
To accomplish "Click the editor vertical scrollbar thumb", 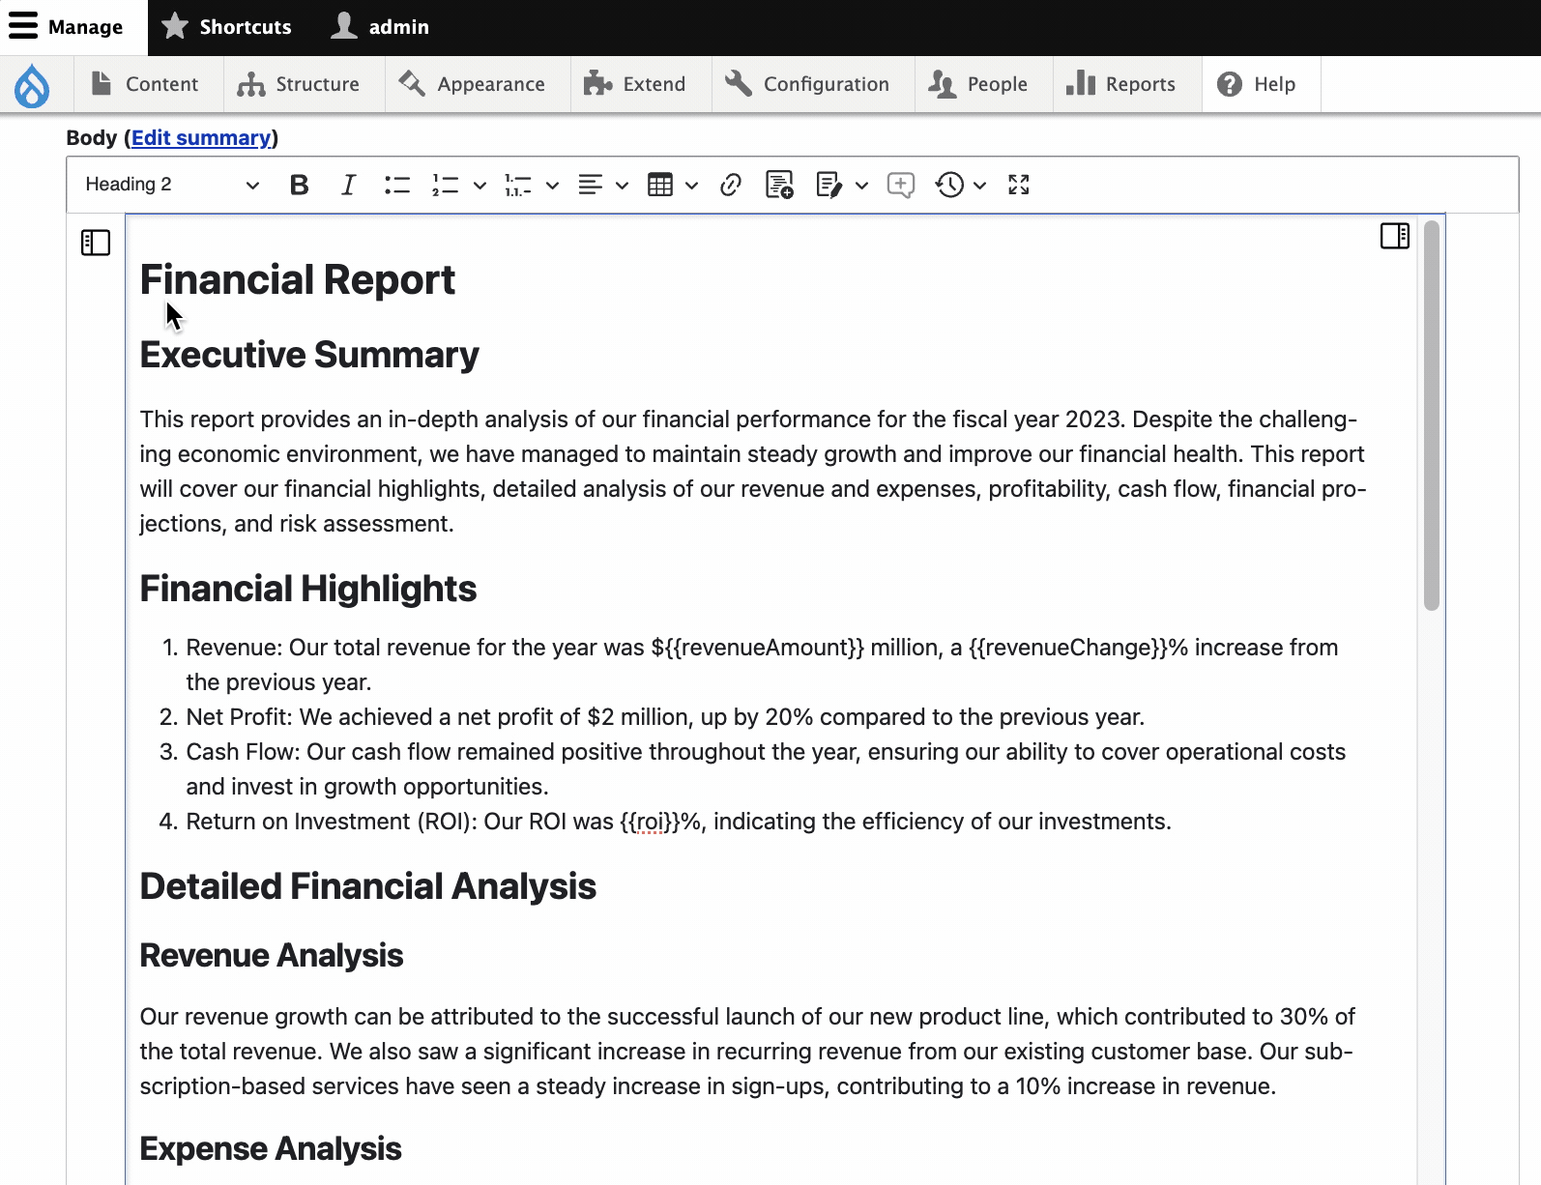I will pos(1431,416).
